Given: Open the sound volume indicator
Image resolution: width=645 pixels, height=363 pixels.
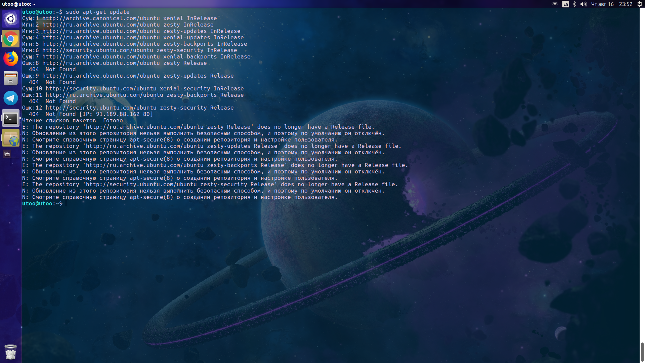Looking at the screenshot, I should click(584, 4).
